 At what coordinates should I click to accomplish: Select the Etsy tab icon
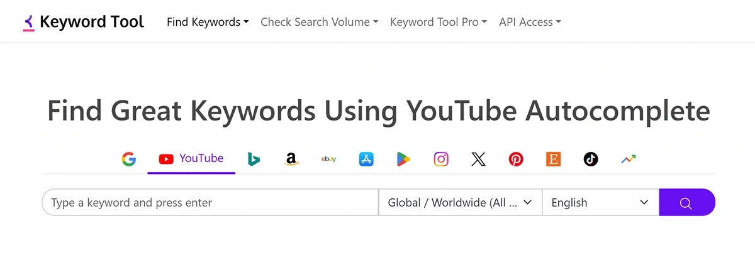click(553, 159)
